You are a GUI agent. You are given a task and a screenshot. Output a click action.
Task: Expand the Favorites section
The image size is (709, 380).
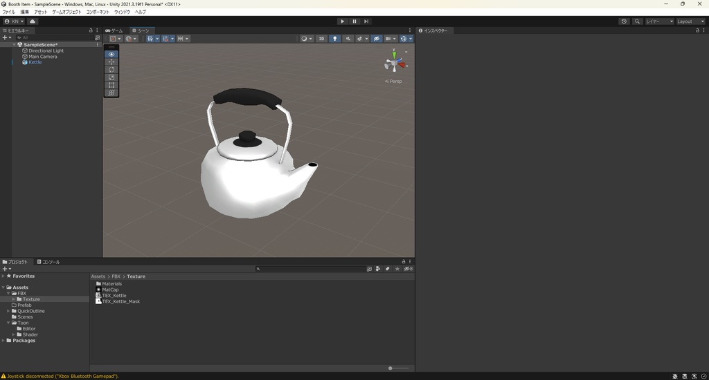3,276
